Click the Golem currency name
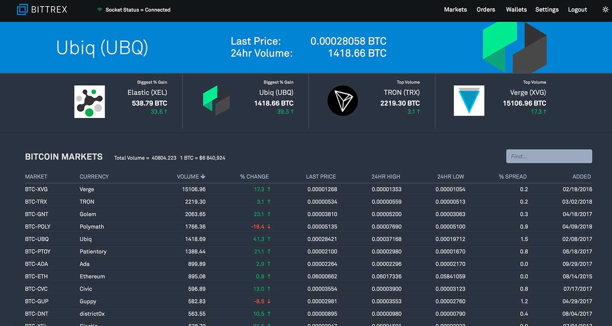Viewport: 612px width, 326px height. pyautogui.click(x=88, y=214)
